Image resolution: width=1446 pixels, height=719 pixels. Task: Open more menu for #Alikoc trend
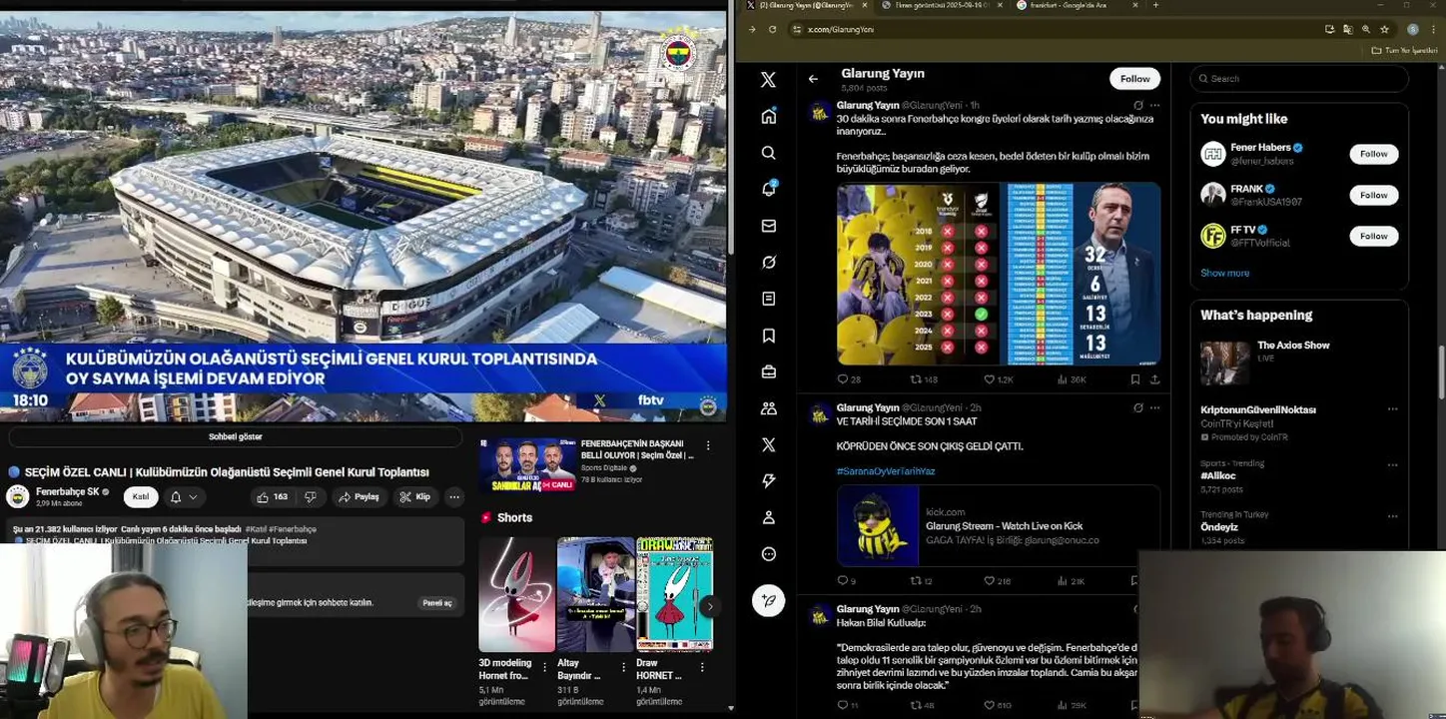[x=1392, y=463]
